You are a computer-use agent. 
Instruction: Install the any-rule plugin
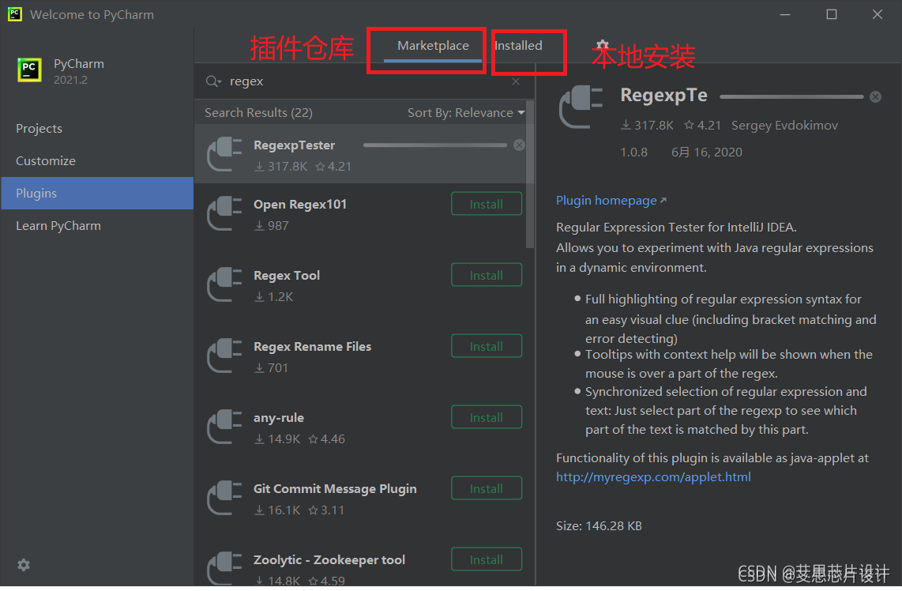tap(487, 417)
